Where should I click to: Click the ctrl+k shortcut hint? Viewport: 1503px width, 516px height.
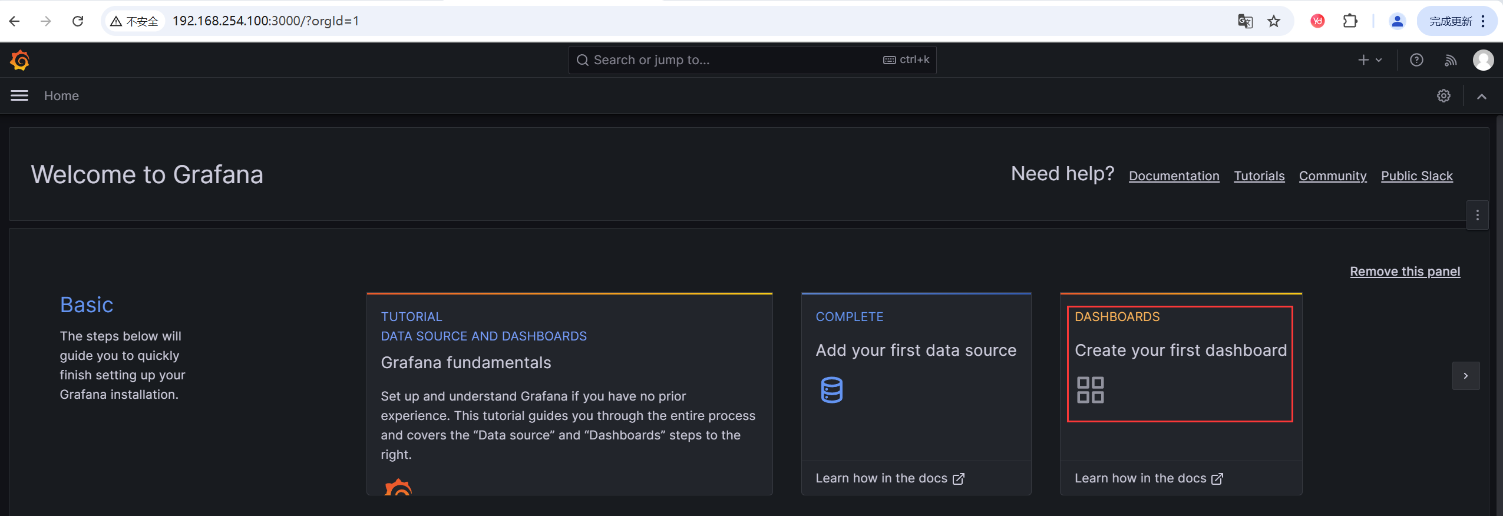click(x=906, y=59)
